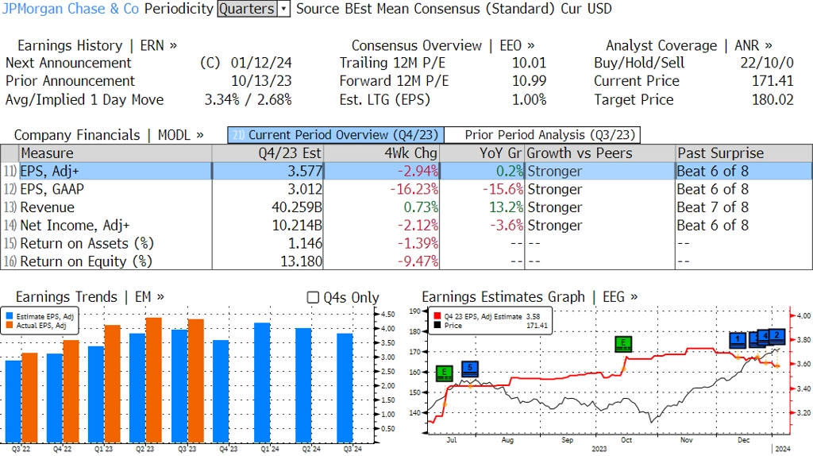Viewport: 813px width, 456px height.
Task: Click the black Price legend swatch
Action: 437,325
